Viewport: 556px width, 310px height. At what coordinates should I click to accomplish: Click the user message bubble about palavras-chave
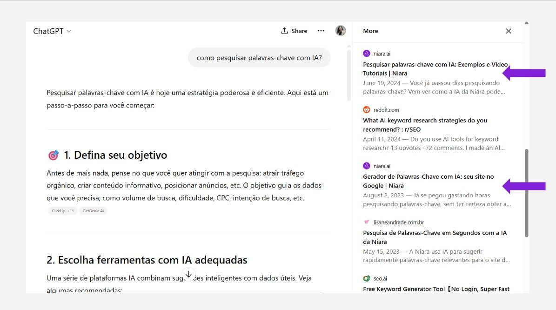pyautogui.click(x=259, y=58)
